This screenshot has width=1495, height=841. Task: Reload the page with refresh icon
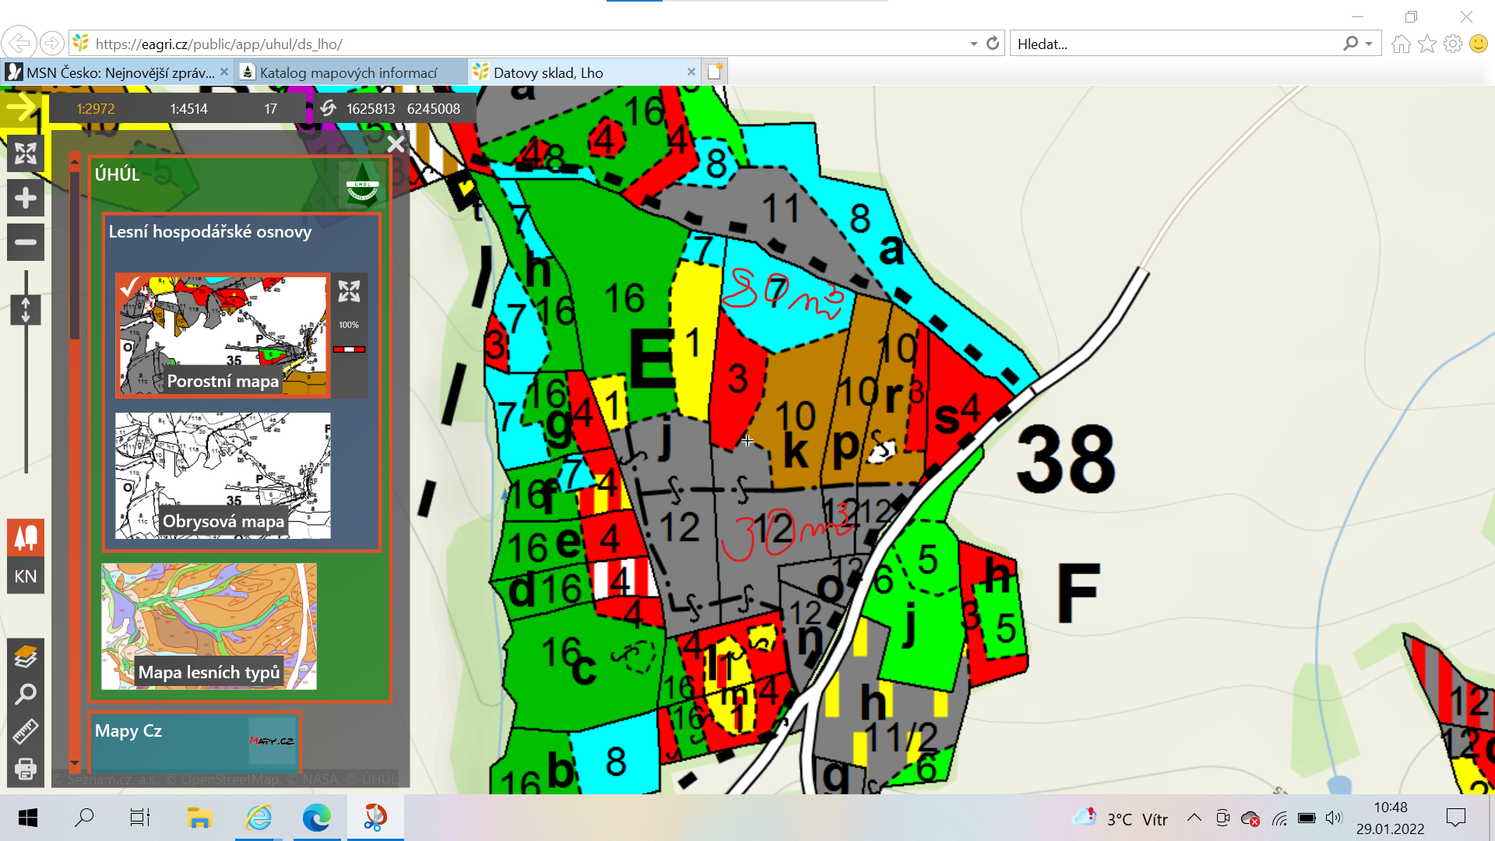pos(992,44)
